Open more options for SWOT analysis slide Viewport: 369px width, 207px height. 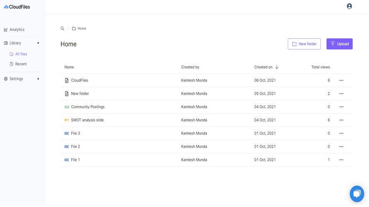(x=341, y=120)
